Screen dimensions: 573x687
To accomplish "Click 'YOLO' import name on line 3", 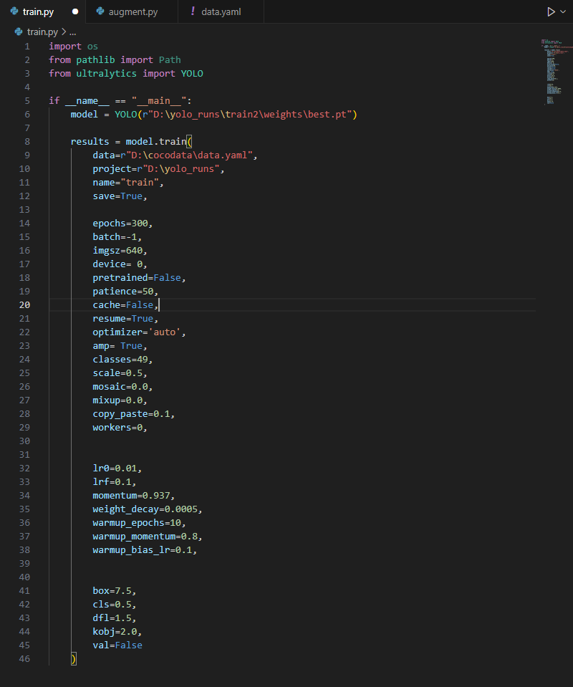I will [192, 74].
